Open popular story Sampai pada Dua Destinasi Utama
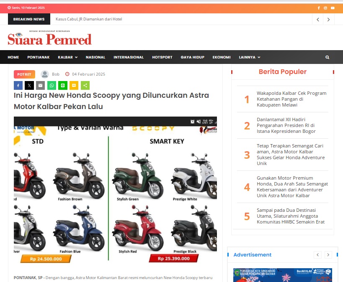The width and height of the screenshot is (343, 282). point(291,216)
